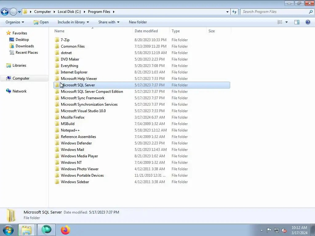The height and width of the screenshot is (236, 315).
Task: Open Desktop in the navigation pane
Action: point(19,40)
